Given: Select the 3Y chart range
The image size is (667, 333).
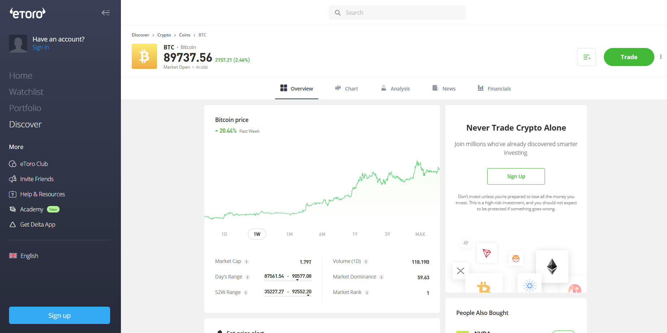Looking at the screenshot, I should pos(388,234).
